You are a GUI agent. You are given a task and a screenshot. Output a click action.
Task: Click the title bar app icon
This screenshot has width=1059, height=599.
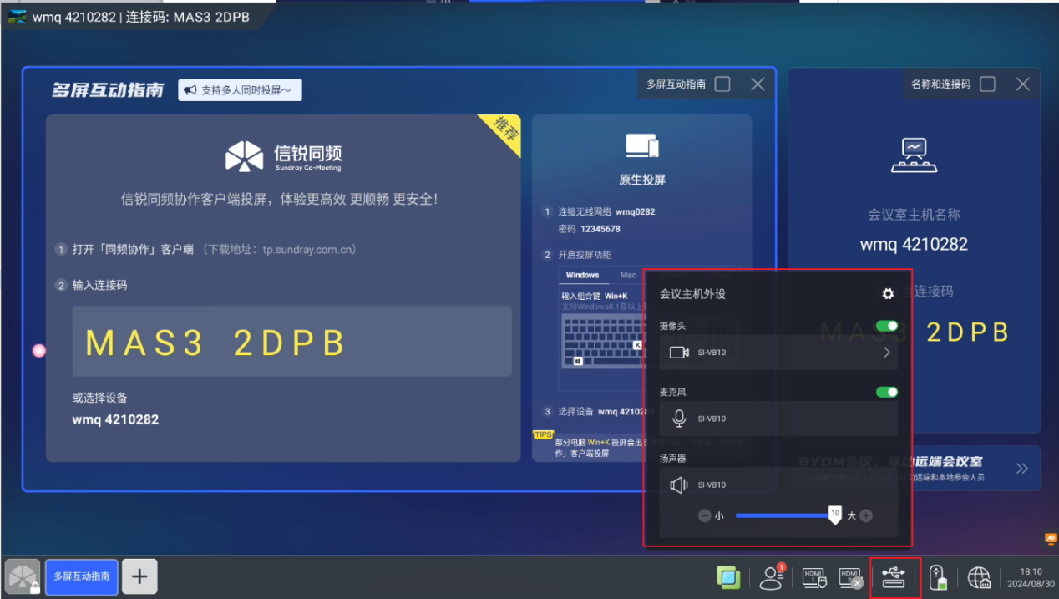18,16
